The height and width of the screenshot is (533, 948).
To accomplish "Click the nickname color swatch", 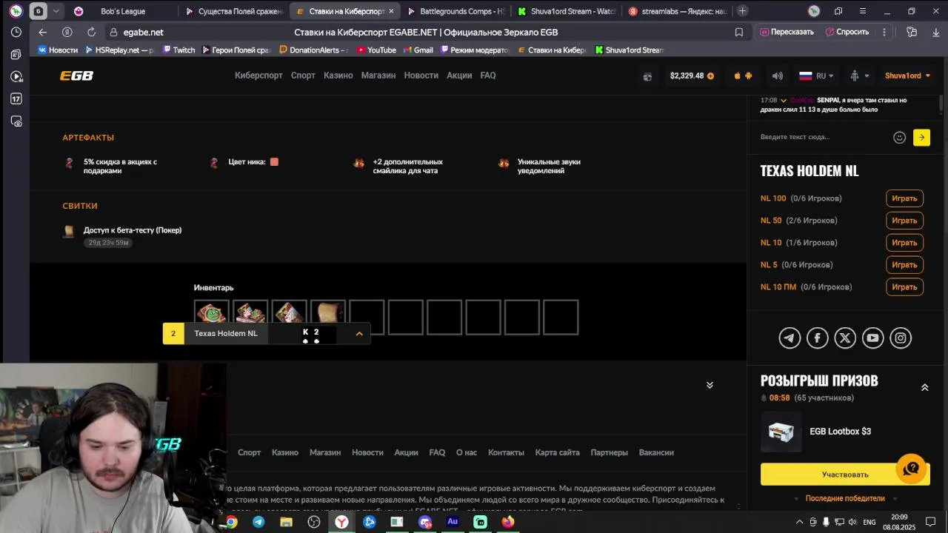I will click(274, 161).
